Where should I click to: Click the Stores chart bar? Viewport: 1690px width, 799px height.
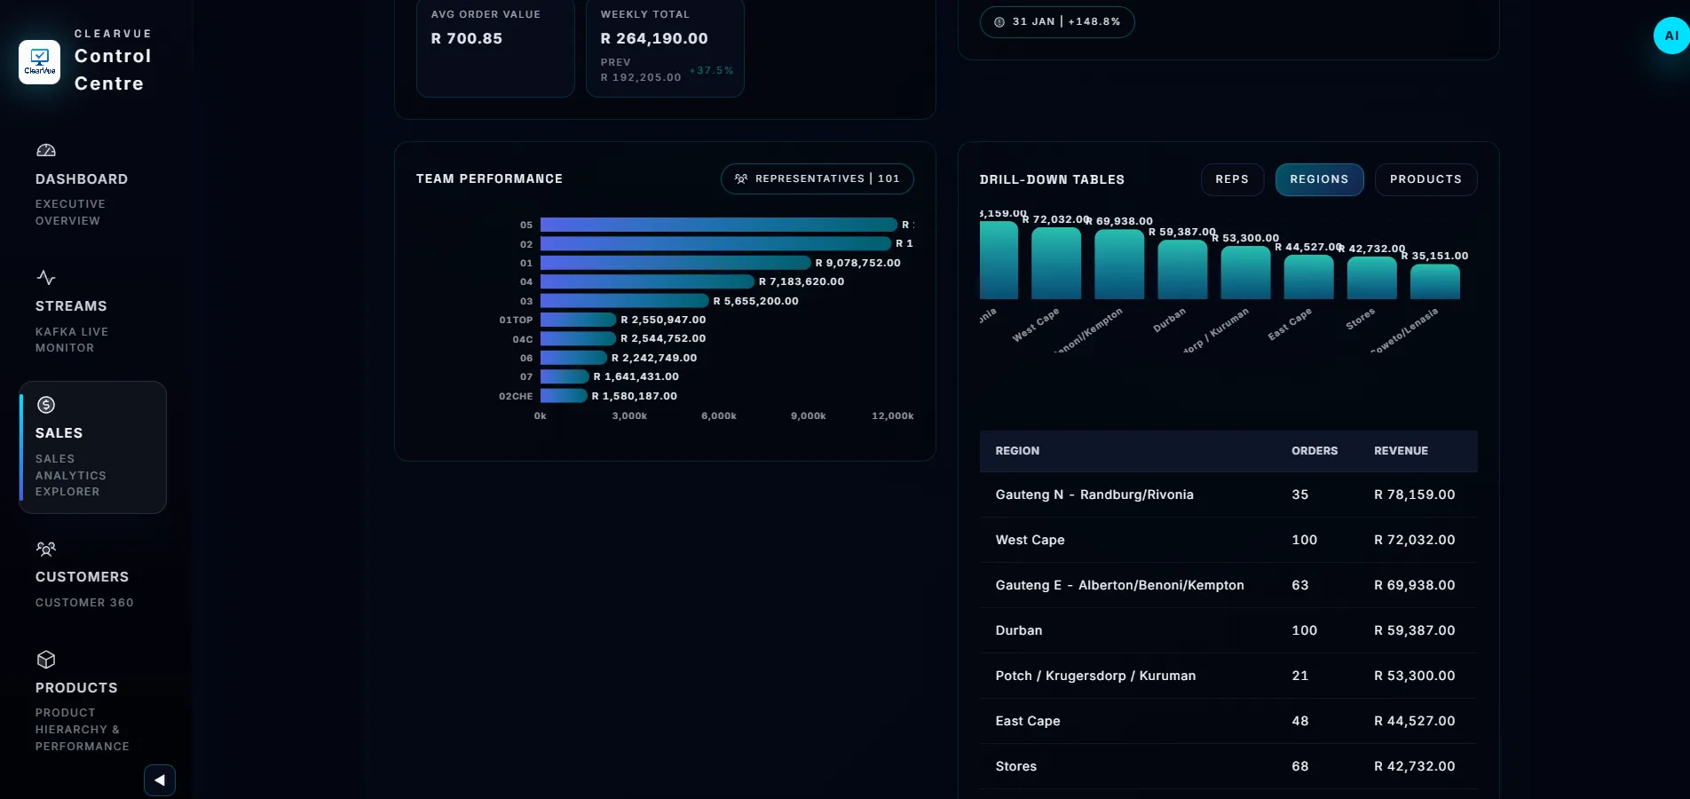pos(1371,278)
